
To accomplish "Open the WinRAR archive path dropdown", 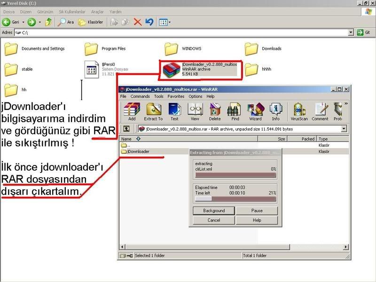I will (344, 129).
